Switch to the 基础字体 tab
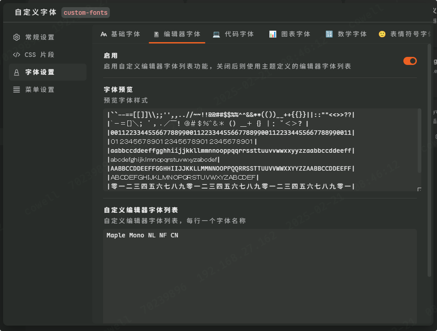 [x=120, y=34]
